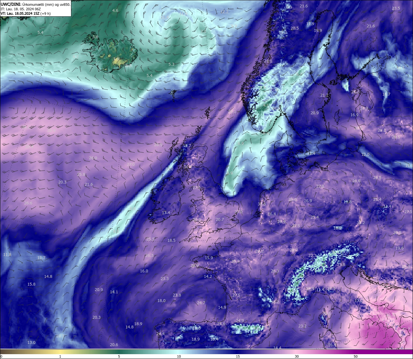413x359 pixels.
Task: Click the value '25.5' on the map
Action: pos(150,239)
